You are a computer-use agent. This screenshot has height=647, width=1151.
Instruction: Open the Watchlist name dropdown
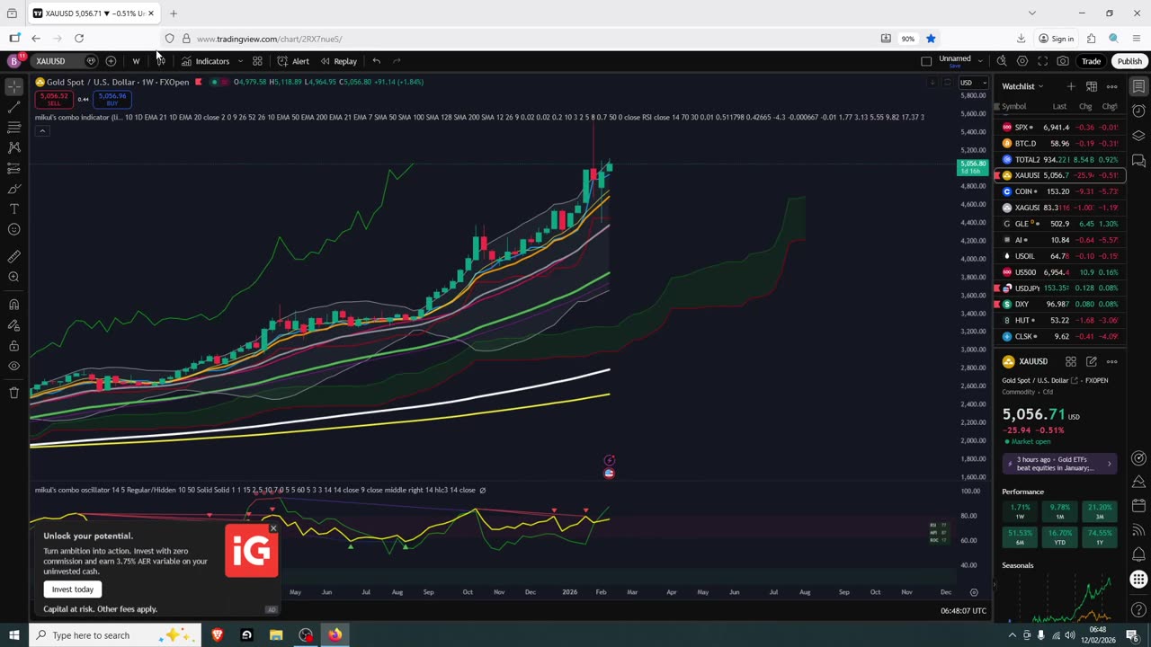[x=1023, y=86]
